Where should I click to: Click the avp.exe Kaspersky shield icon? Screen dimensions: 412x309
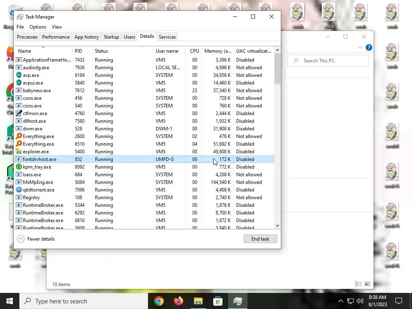click(x=19, y=75)
